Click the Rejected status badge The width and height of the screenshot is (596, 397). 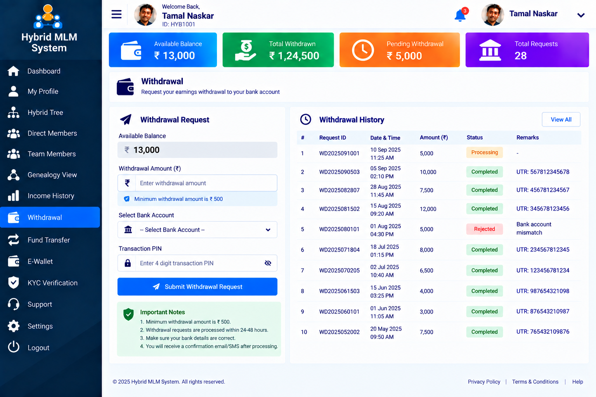tap(484, 229)
